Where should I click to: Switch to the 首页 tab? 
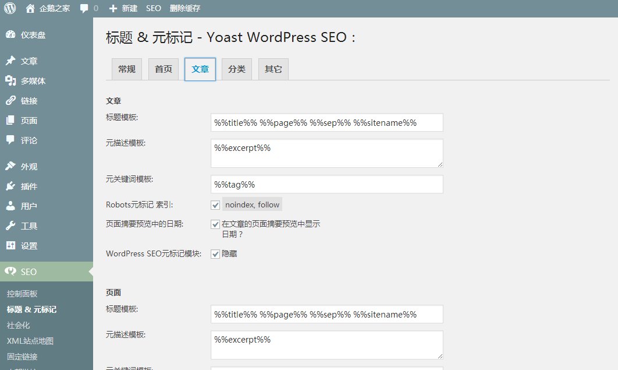[x=164, y=69]
